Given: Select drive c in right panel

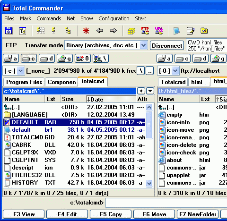Looking at the screenshot, I should pos(183,59).
